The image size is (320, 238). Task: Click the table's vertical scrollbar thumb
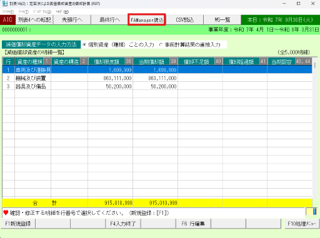(x=314, y=66)
